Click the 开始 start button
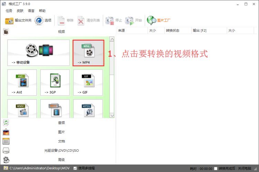The width and height of the screenshot is (259, 172). click(x=133, y=20)
